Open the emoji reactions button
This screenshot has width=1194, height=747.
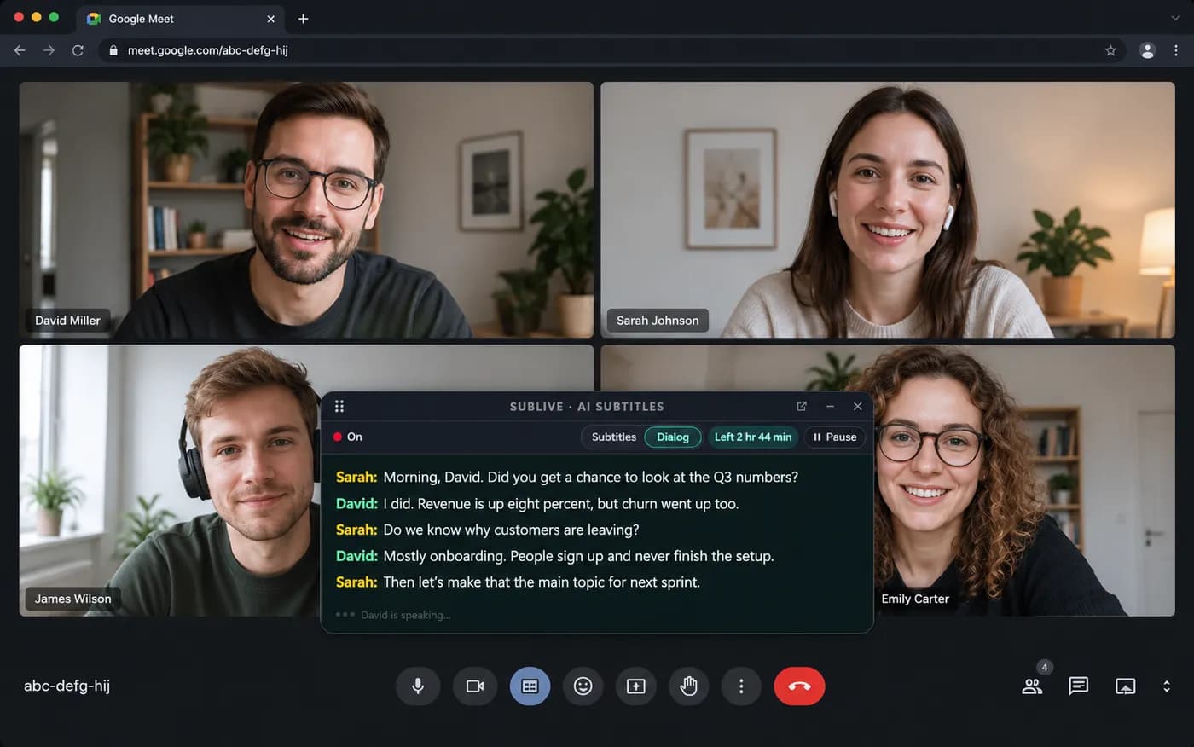pos(583,686)
